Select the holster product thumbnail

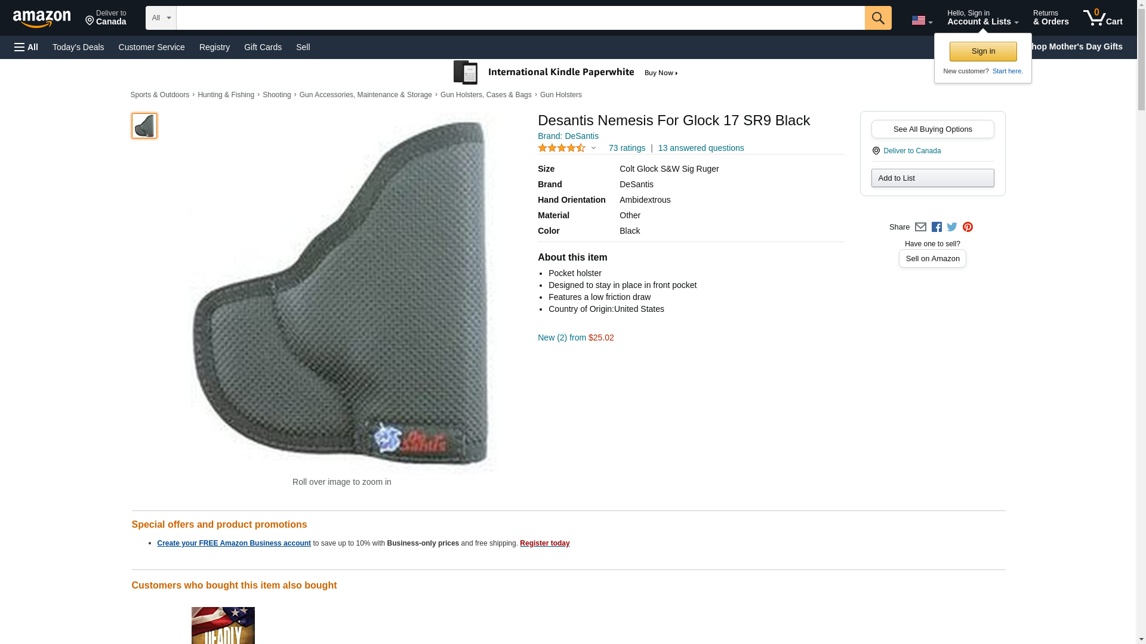[x=144, y=126]
